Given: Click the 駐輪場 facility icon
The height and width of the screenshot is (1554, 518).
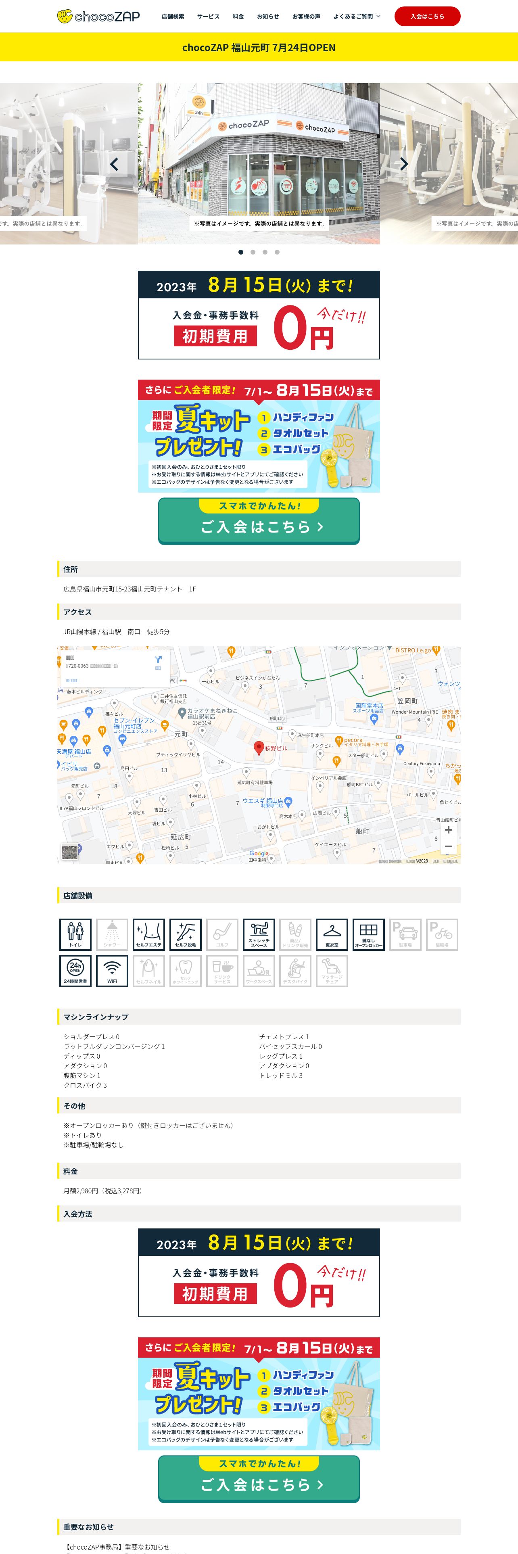Looking at the screenshot, I should coord(442,934).
